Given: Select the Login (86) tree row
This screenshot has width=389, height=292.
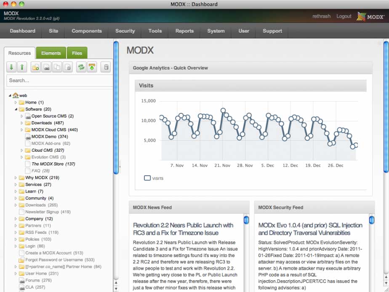Looking at the screenshot, I should click(35, 246).
